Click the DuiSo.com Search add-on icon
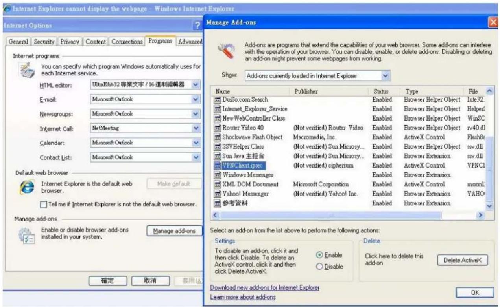The width and height of the screenshot is (500, 307). click(218, 100)
